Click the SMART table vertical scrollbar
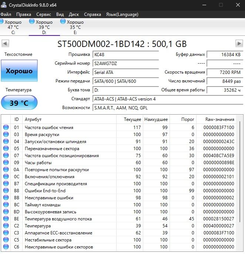 tap(240, 172)
